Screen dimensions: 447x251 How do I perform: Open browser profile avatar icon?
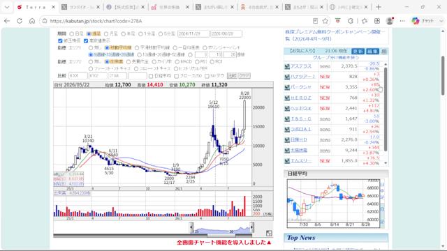(x=390, y=21)
